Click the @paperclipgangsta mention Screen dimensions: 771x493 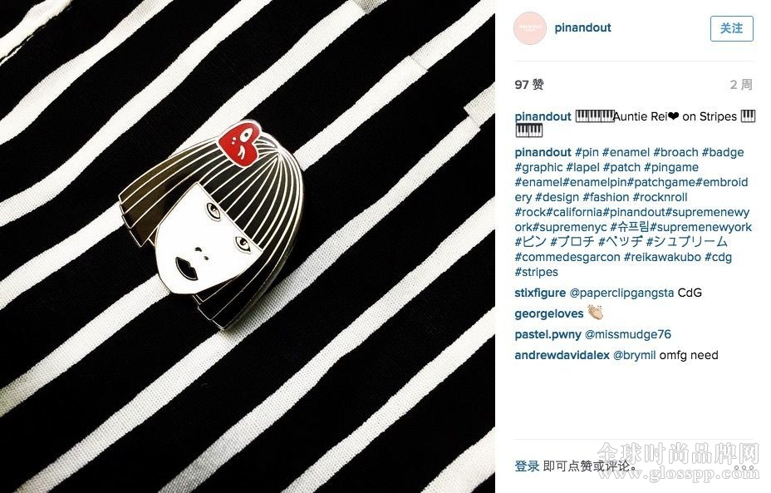tap(621, 293)
